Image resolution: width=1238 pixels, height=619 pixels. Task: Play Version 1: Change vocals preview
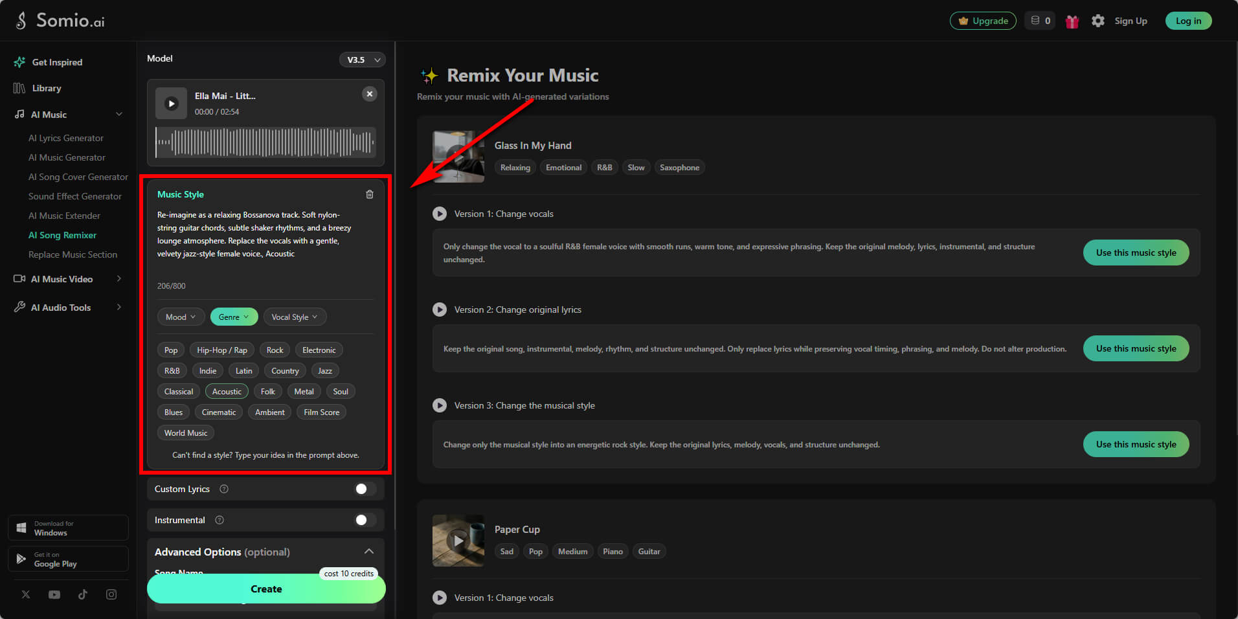pos(440,214)
